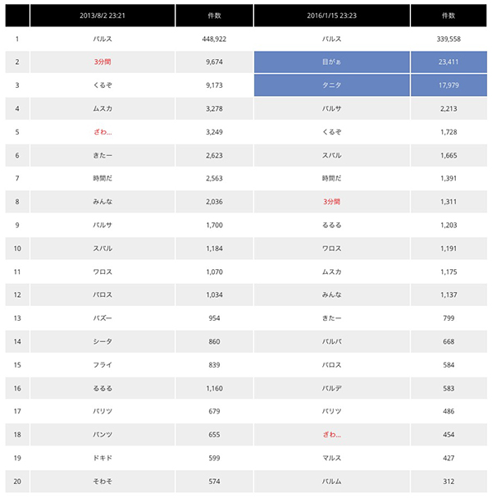Select the シータ keyword cell
The height and width of the screenshot is (498, 492).
102,340
